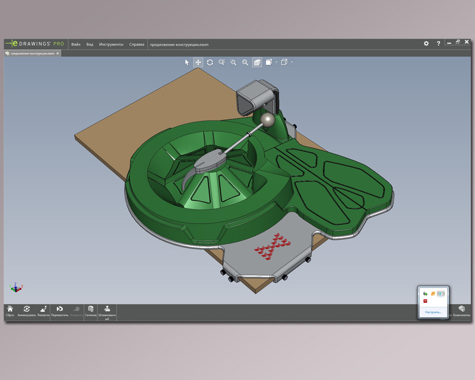The image size is (475, 380).
Task: Click the USB safely remove tray icon
Action: tap(425, 293)
